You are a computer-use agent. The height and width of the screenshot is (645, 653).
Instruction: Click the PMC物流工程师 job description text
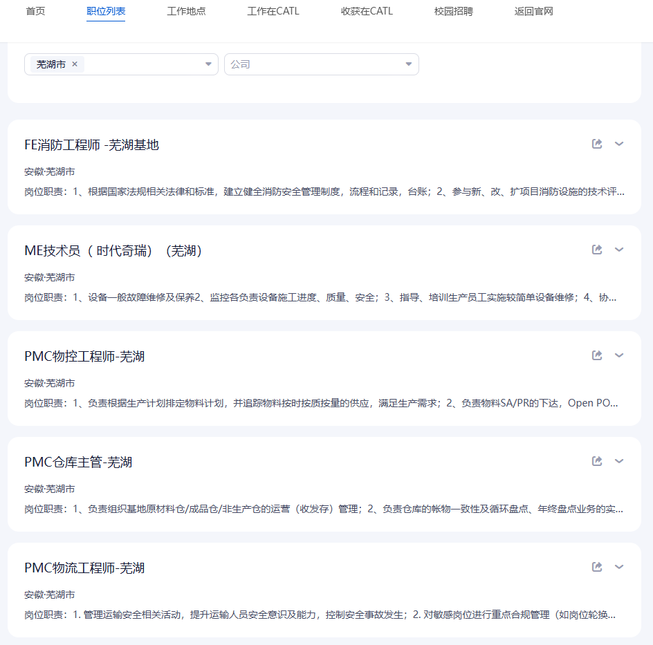click(x=320, y=614)
